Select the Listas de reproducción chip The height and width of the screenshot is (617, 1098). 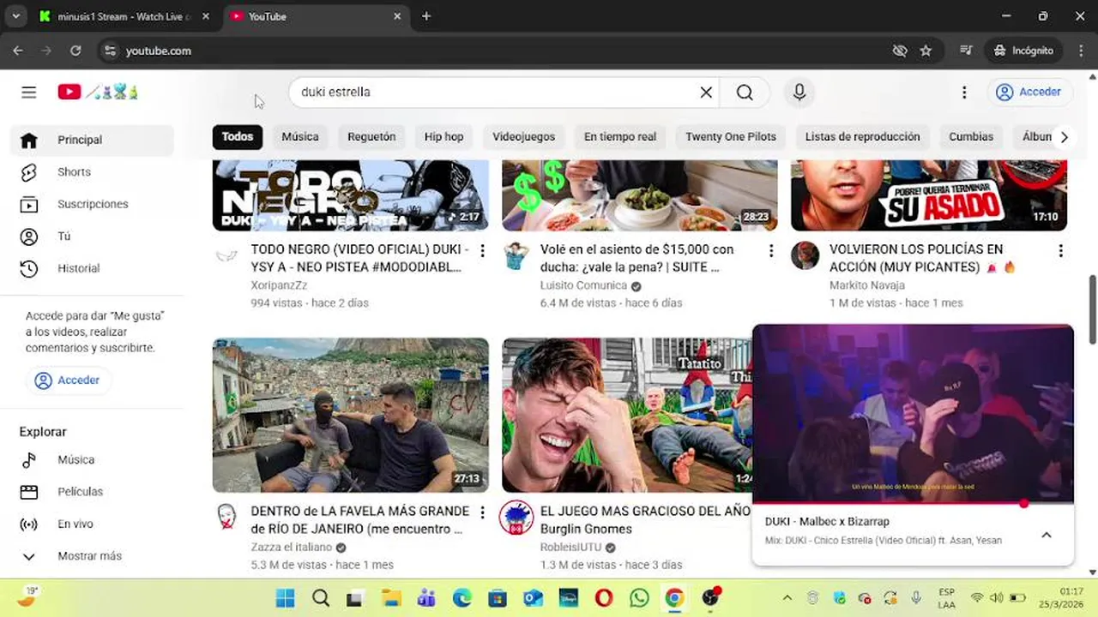(862, 136)
